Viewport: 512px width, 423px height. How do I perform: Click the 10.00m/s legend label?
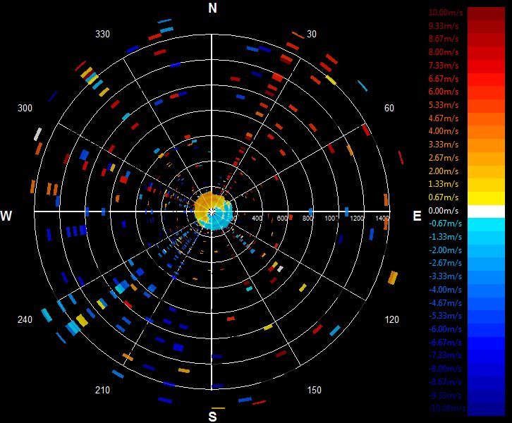tap(446, 13)
